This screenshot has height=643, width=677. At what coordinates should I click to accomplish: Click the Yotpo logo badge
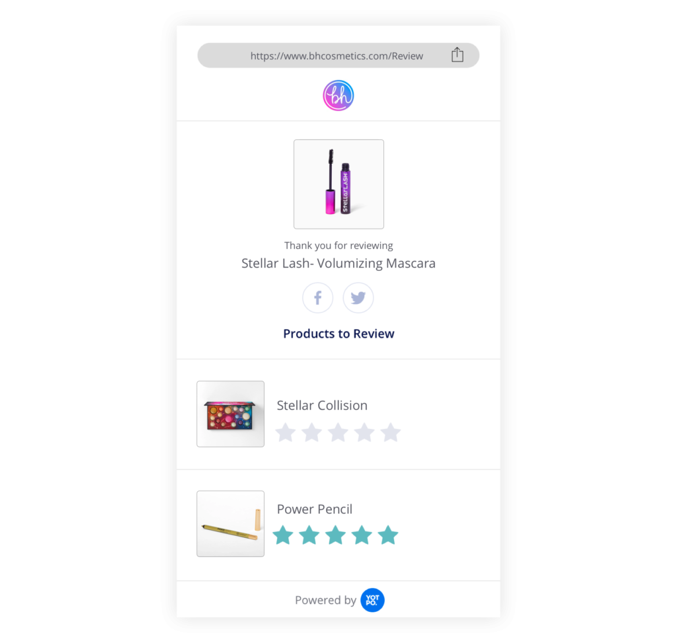pos(372,600)
